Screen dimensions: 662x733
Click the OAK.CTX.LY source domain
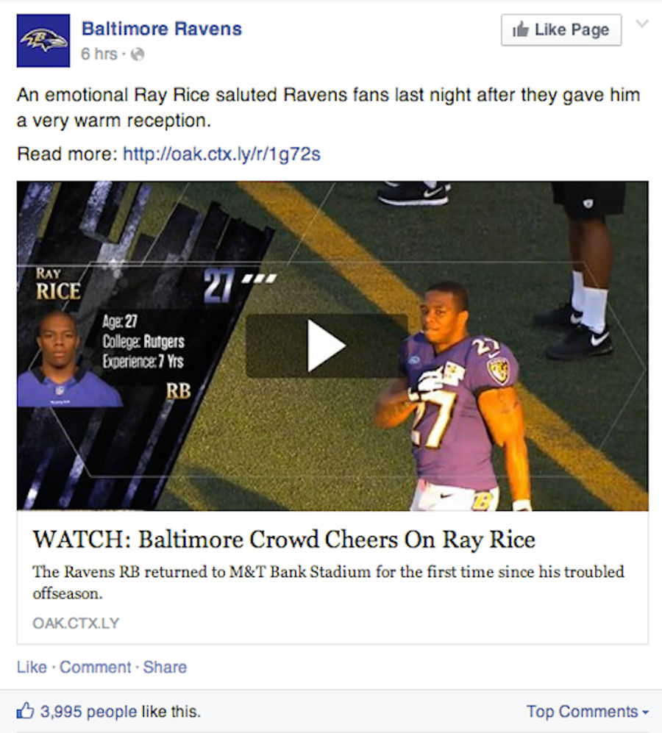pyautogui.click(x=76, y=623)
